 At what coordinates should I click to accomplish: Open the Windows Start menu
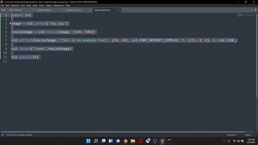click(88, 141)
